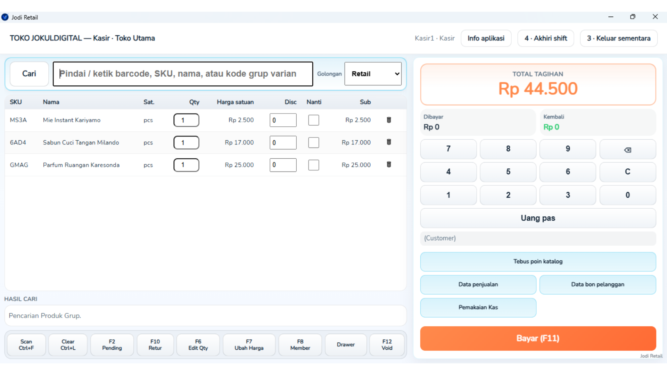
Task: Tick the Nanti checkbox for Mie Instant Kariyamo
Action: tap(313, 120)
